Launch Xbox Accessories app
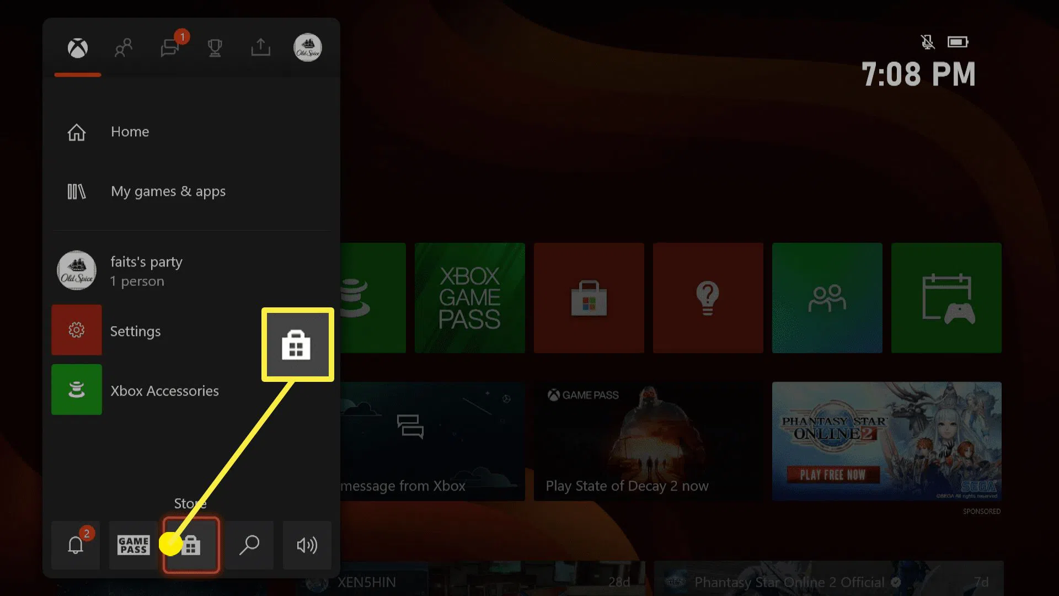Viewport: 1059px width, 596px height. 164,390
